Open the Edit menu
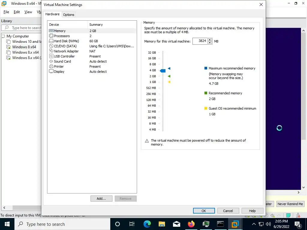This screenshot has width=307, height=230. tap(17, 12)
